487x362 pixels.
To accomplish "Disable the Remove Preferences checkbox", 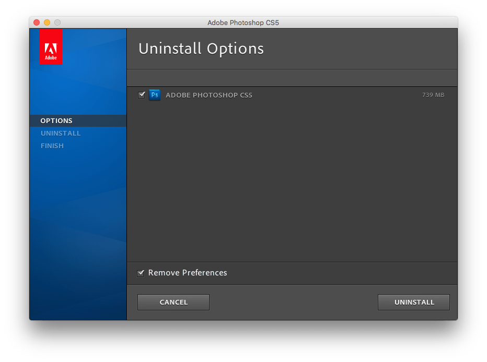I will tap(141, 273).
